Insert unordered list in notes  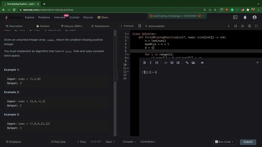coord(172,62)
